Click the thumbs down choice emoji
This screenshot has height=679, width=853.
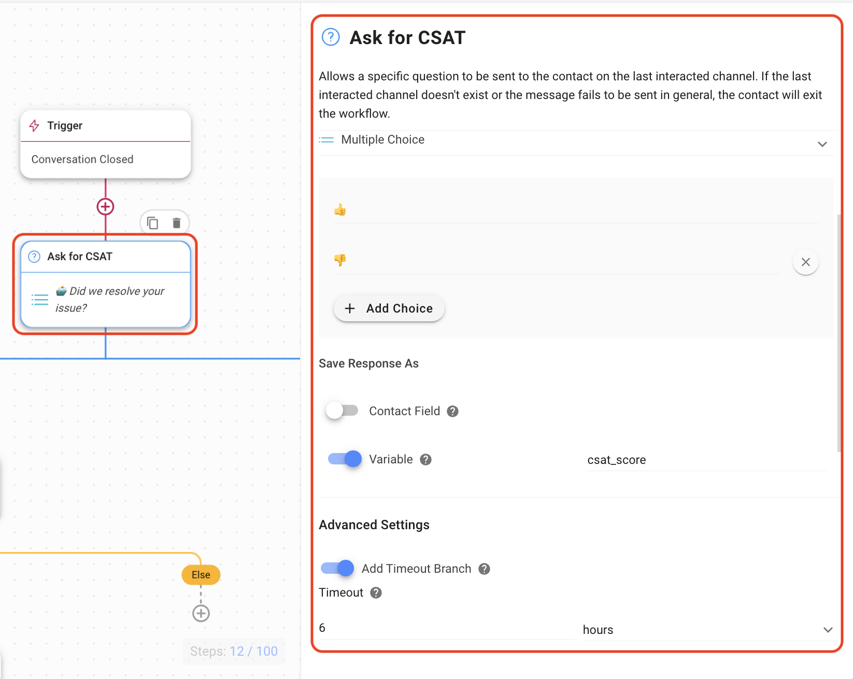pos(340,260)
